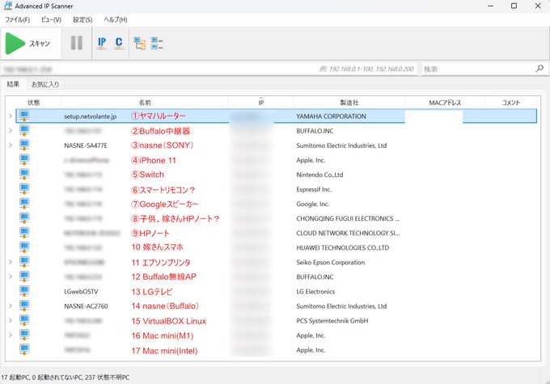550x384 pixels.
Task: Sort by the MACアドレス column header
Action: [x=445, y=103]
